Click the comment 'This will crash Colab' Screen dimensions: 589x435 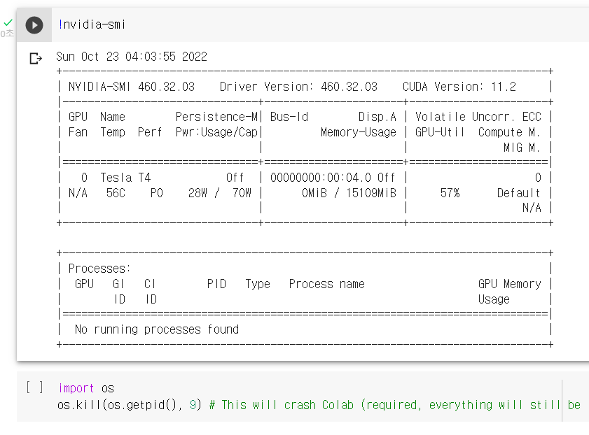[287, 405]
